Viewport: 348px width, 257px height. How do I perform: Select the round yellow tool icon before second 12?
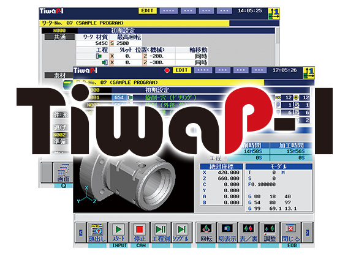[x=296, y=97]
